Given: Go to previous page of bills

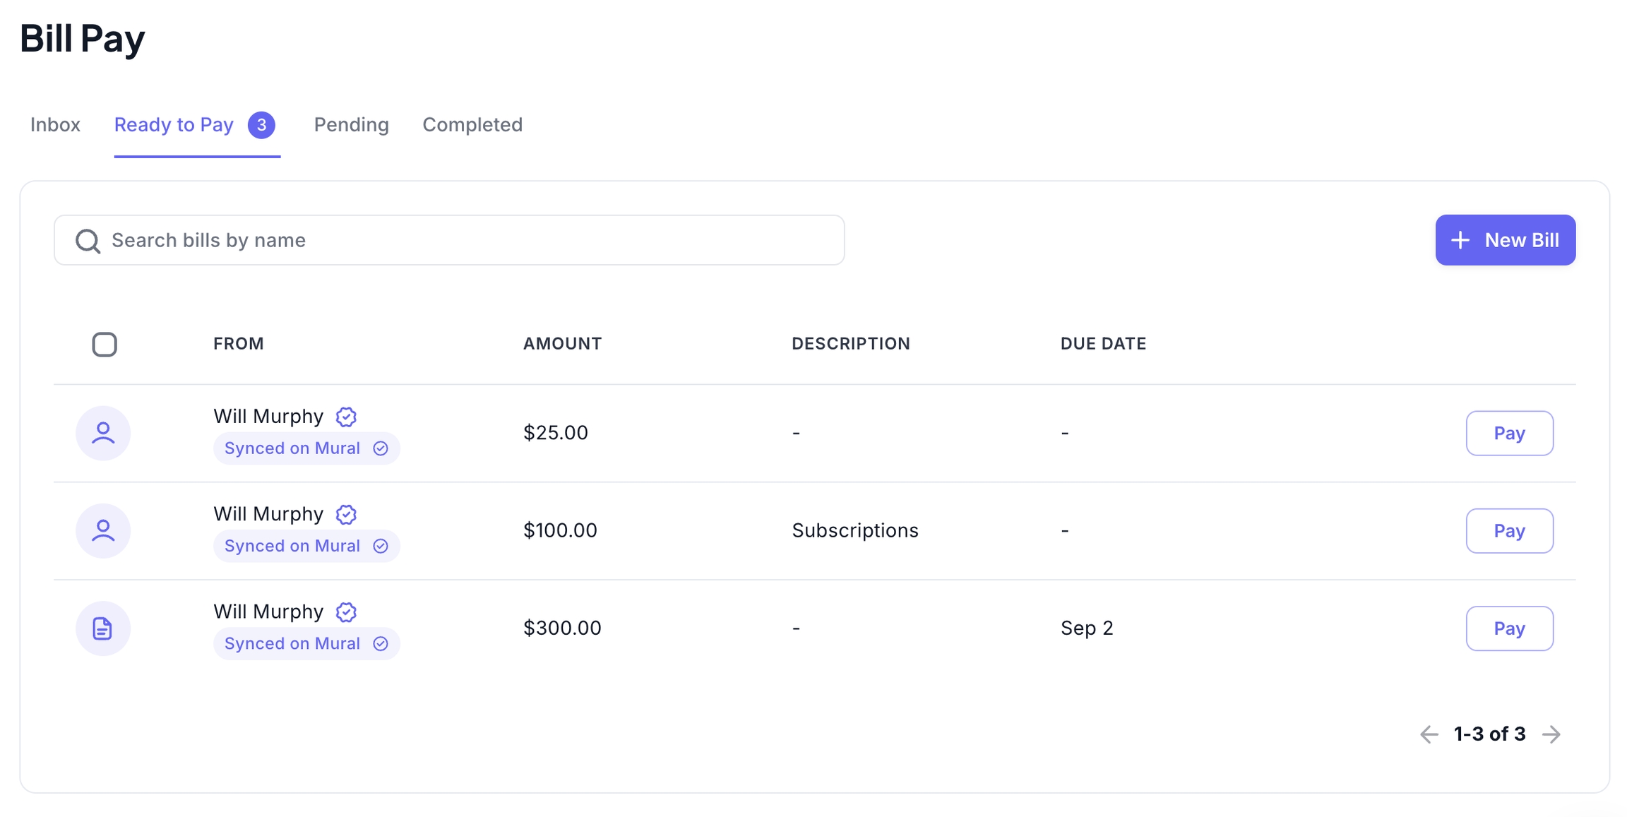Looking at the screenshot, I should (1429, 734).
